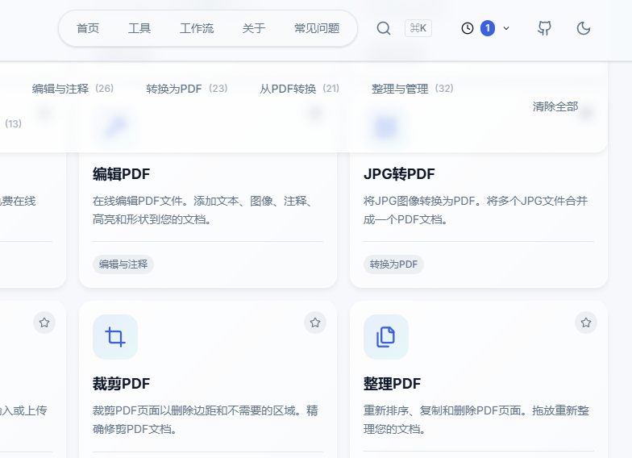Expand the recent history dropdown chevron

506,28
